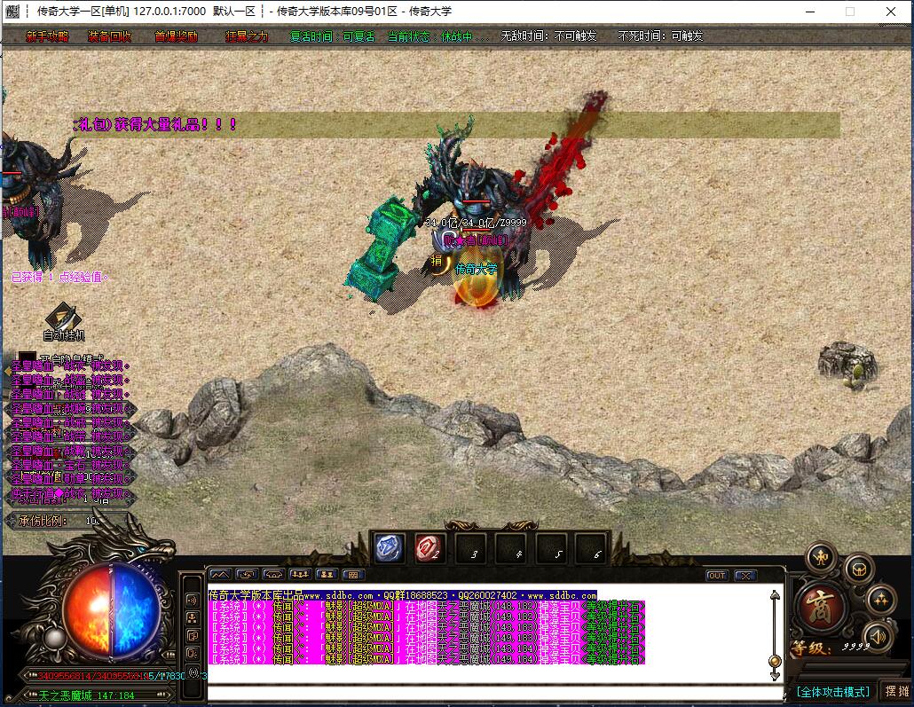The height and width of the screenshot is (707, 914).
Task: Click the bottom broadcast signal icon left of chat
Action: coord(192,672)
